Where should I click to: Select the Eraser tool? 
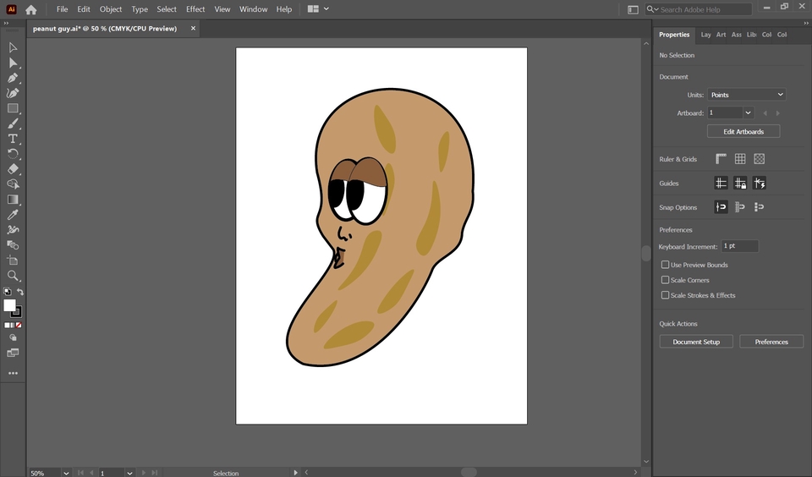[13, 169]
